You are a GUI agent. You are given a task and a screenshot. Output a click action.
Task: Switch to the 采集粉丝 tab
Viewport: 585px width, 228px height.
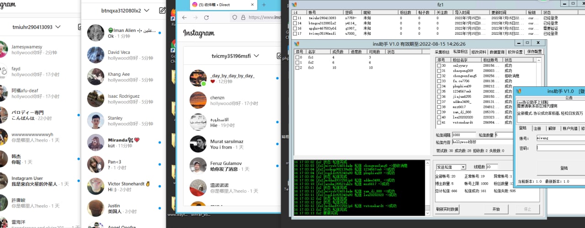(x=442, y=52)
